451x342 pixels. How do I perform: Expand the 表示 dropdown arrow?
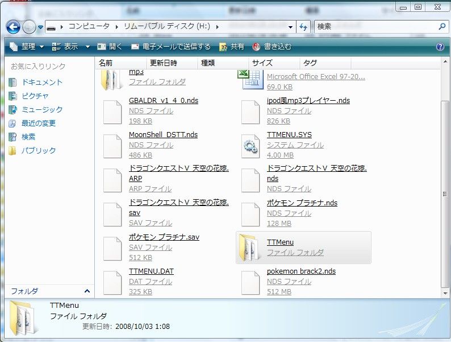tap(87, 47)
